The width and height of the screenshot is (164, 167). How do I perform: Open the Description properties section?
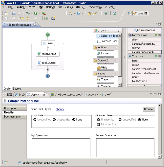[x=14, y=108]
